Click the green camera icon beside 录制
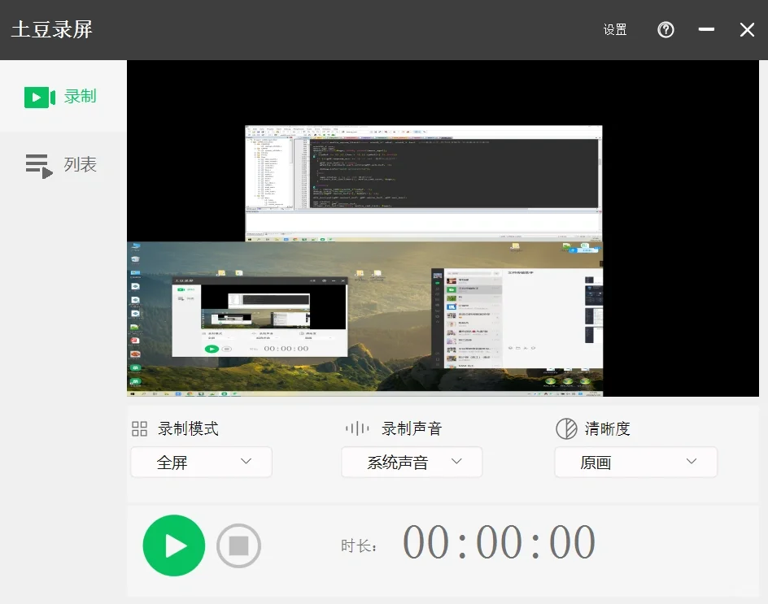Screen dimensions: 768x604 pyautogui.click(x=40, y=97)
